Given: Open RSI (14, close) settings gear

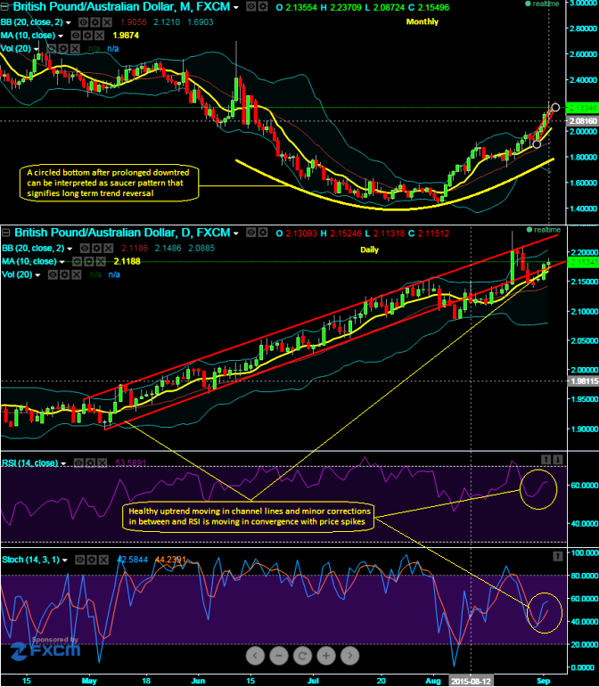Looking at the screenshot, I should (x=90, y=463).
